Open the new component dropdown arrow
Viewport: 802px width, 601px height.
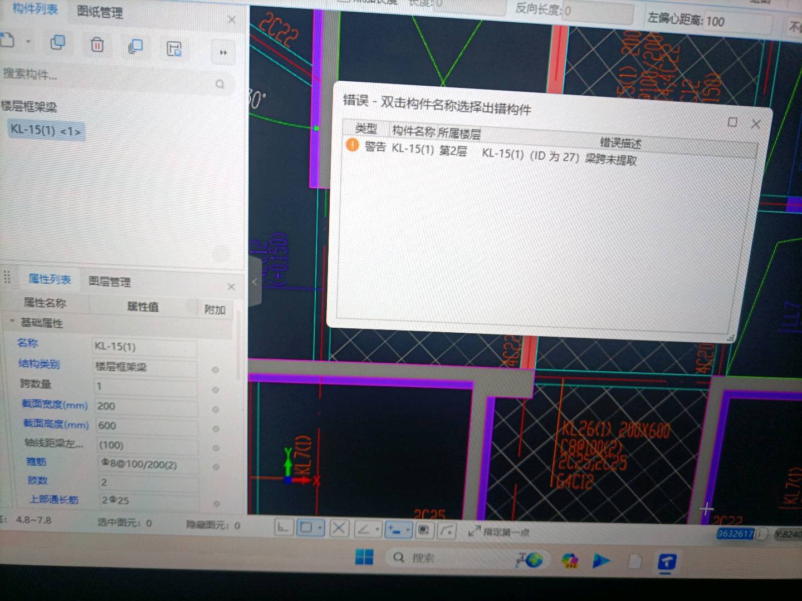(x=27, y=42)
